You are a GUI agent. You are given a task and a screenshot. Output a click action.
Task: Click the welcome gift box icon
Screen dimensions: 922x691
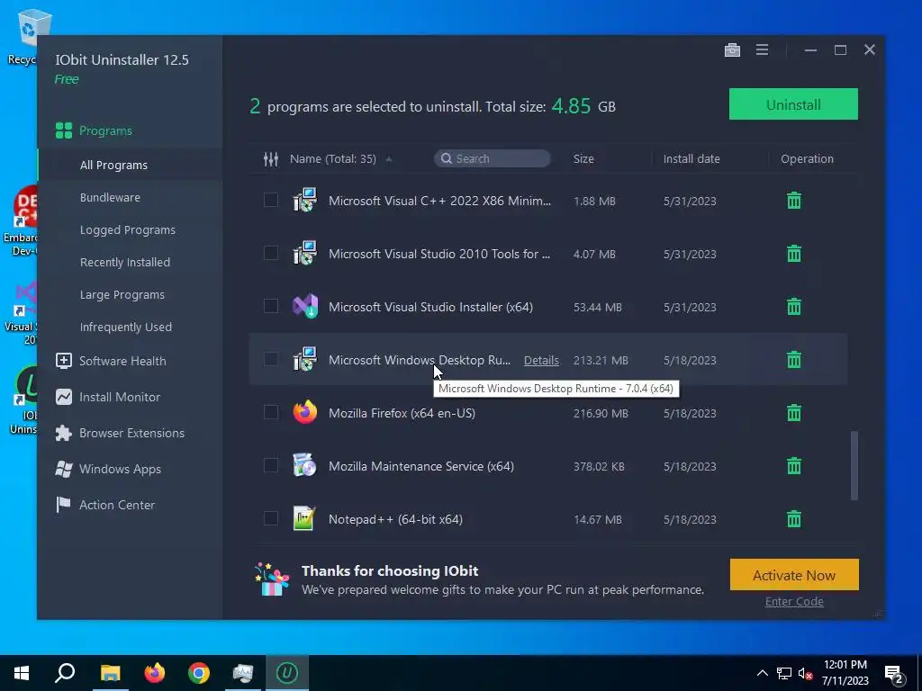(x=272, y=579)
